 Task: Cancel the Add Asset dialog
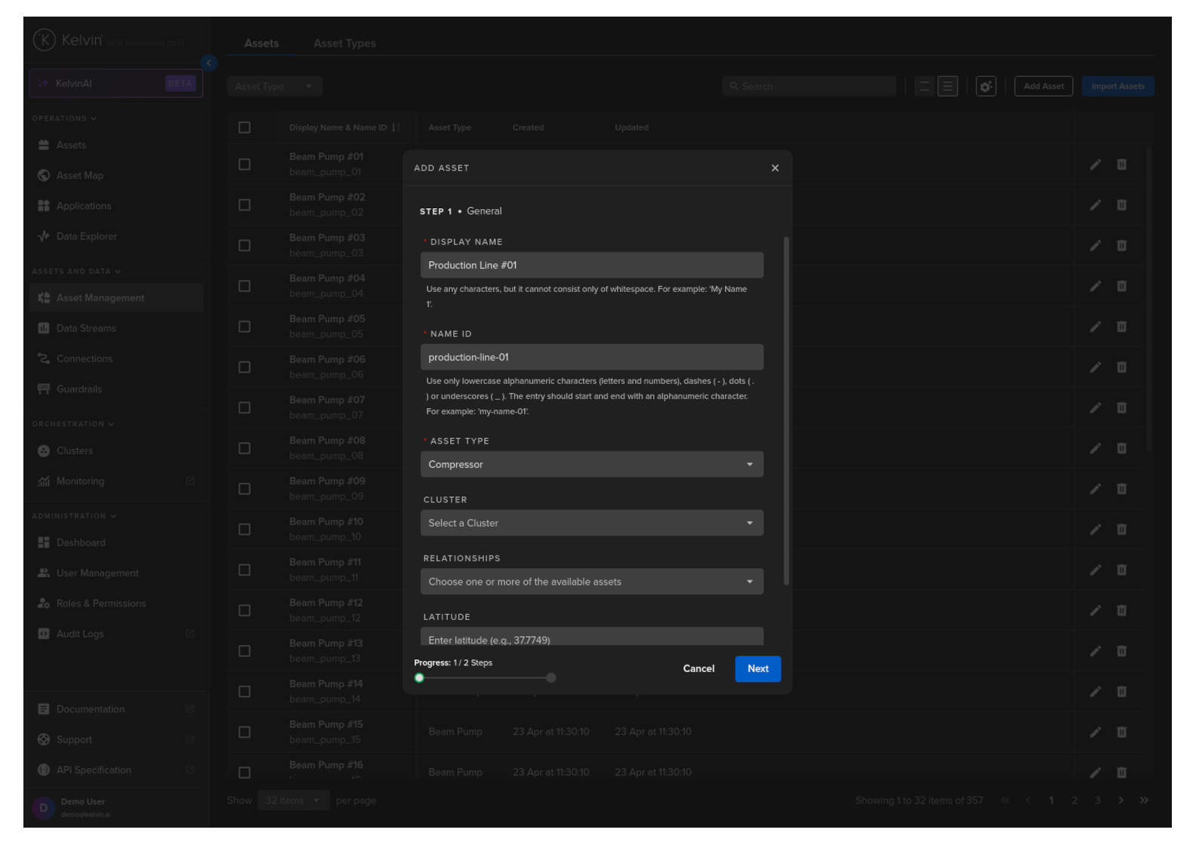698,669
